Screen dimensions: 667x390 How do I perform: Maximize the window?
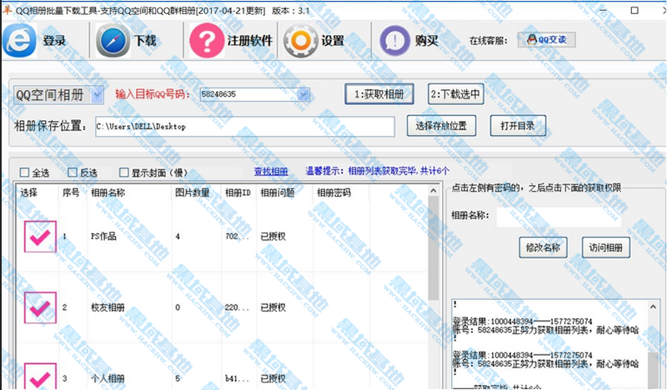(x=634, y=10)
